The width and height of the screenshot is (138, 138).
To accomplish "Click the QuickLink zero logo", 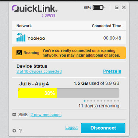I will click(35, 11).
